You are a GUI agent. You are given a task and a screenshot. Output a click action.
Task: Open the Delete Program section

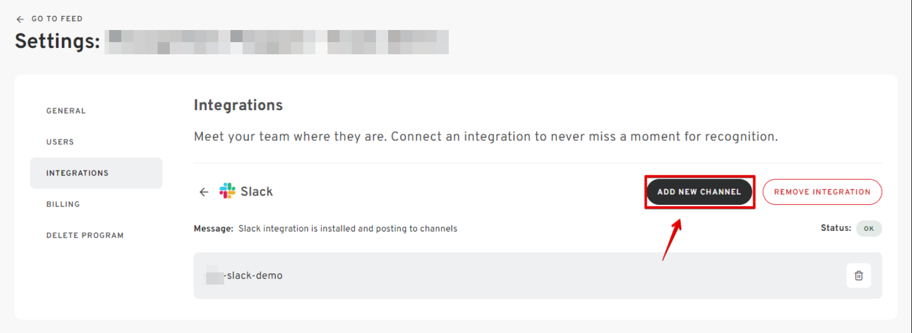(85, 235)
